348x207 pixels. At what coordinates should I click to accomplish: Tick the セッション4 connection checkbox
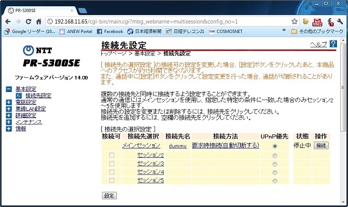[x=112, y=172]
